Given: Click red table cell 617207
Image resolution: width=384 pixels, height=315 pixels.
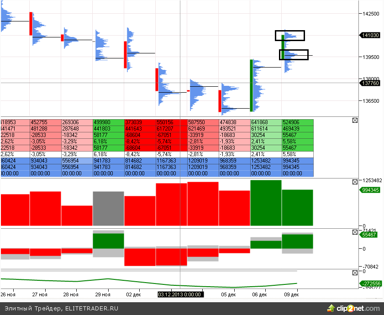Looking at the screenshot, I should coord(172,129).
